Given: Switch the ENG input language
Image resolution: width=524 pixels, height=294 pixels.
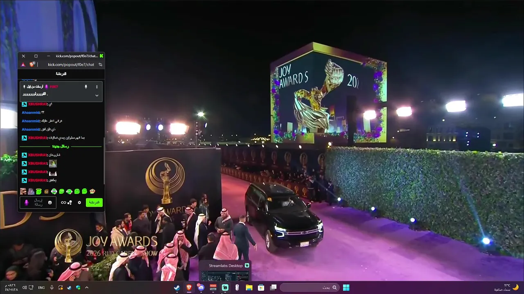Looking at the screenshot, I should pos(41,287).
